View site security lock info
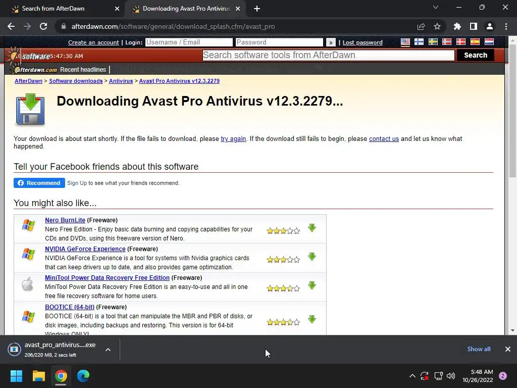Viewport: 517px width, 388px height. (64, 26)
